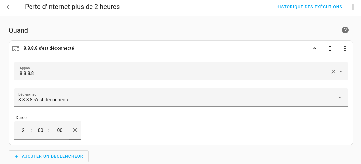The width and height of the screenshot is (361, 164).
Task: Focus the seconds field in Durée
Action: pyautogui.click(x=60, y=130)
